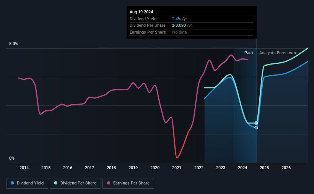Click the 2019 label on the time axis

[133, 168]
